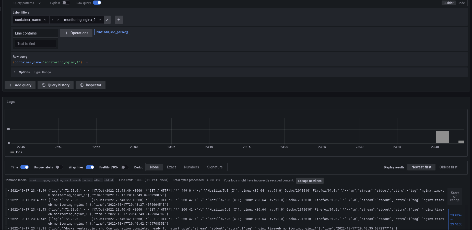Expand the 23:43:49 log line chevron
472x230 pixels.
coord(8,191)
